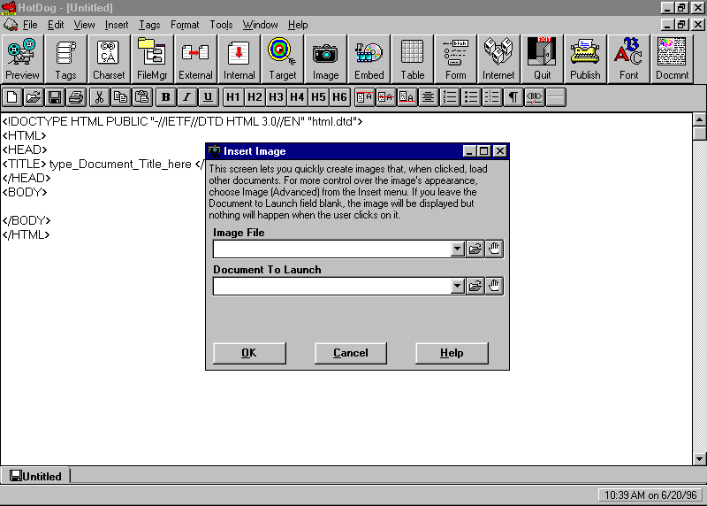
Task: Expand the Document To Launch dropdown
Action: 457,286
